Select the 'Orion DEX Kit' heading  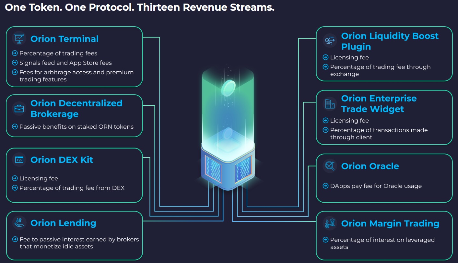[x=62, y=160]
